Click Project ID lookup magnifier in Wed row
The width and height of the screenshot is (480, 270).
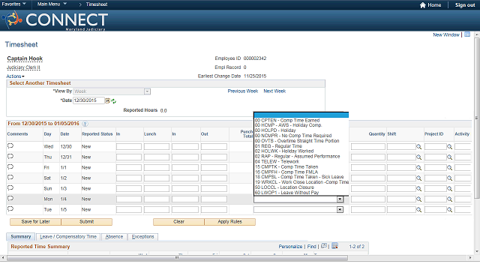click(x=449, y=147)
